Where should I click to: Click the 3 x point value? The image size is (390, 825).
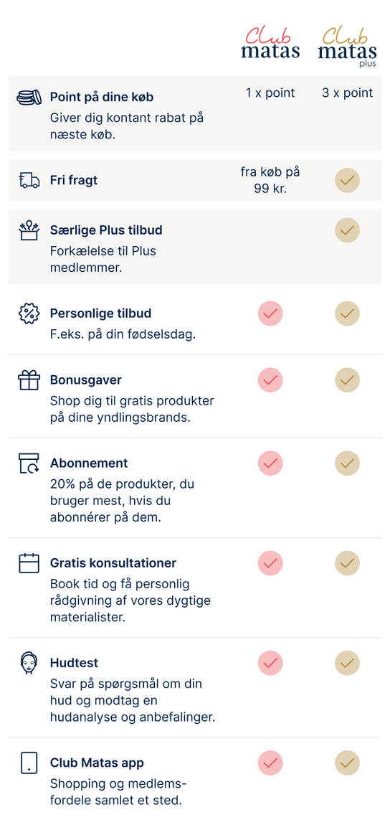coord(348,93)
